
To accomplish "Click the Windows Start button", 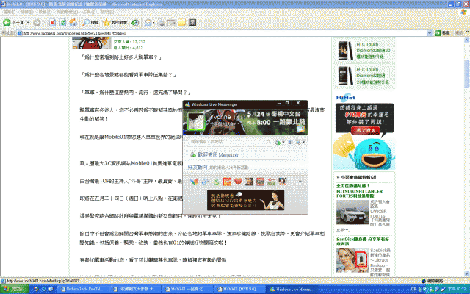I will tap(15, 289).
